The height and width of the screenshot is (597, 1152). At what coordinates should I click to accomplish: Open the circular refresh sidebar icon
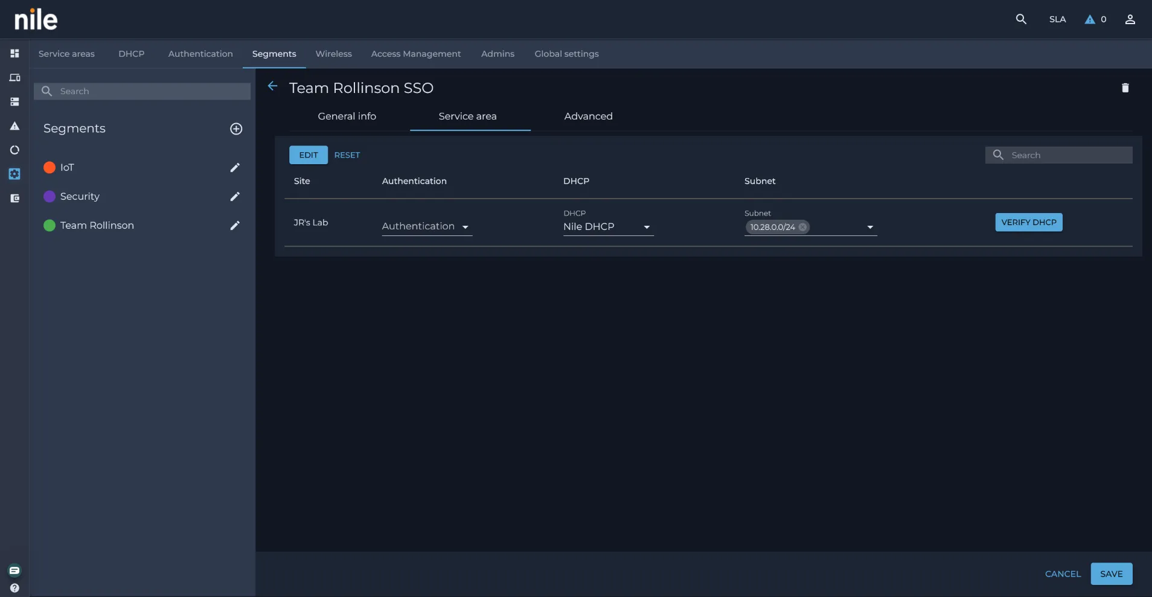(14, 150)
